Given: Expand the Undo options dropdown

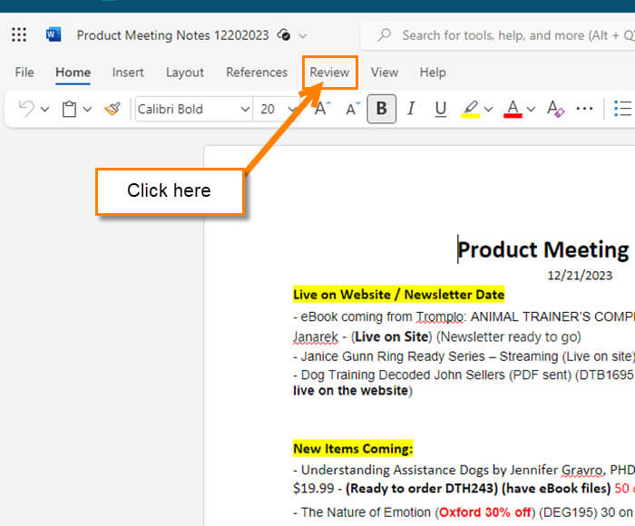Looking at the screenshot, I should pos(45,110).
